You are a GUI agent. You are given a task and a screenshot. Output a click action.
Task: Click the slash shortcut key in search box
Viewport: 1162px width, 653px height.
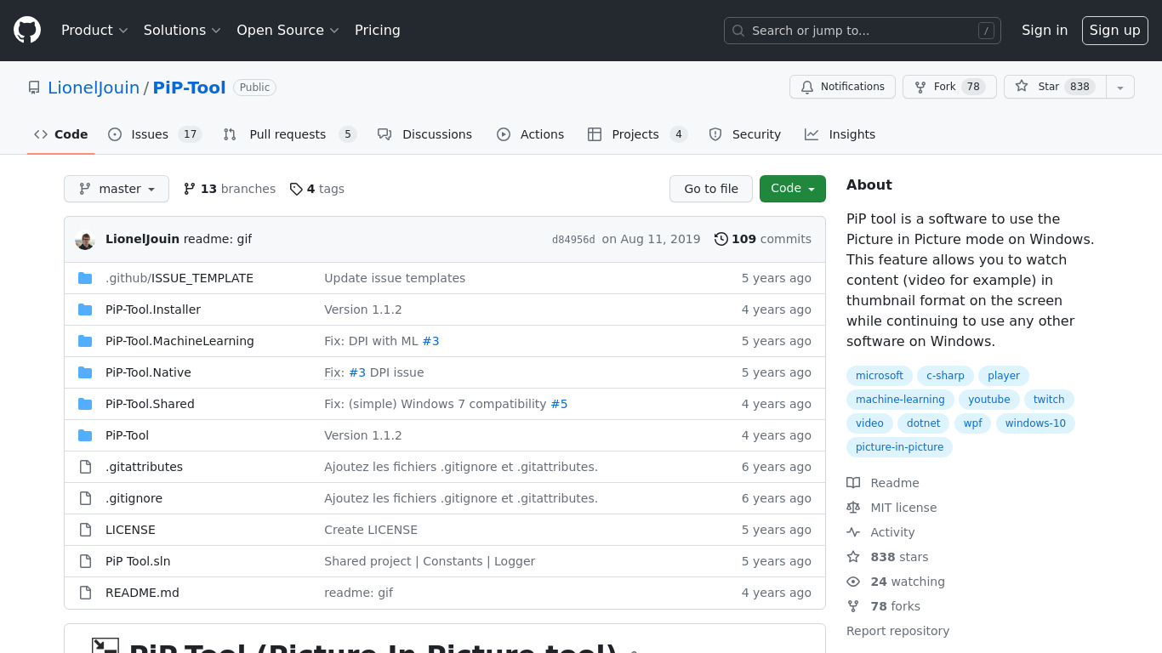click(x=987, y=31)
